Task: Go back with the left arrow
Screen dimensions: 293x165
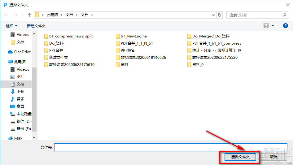Action: pos(6,15)
